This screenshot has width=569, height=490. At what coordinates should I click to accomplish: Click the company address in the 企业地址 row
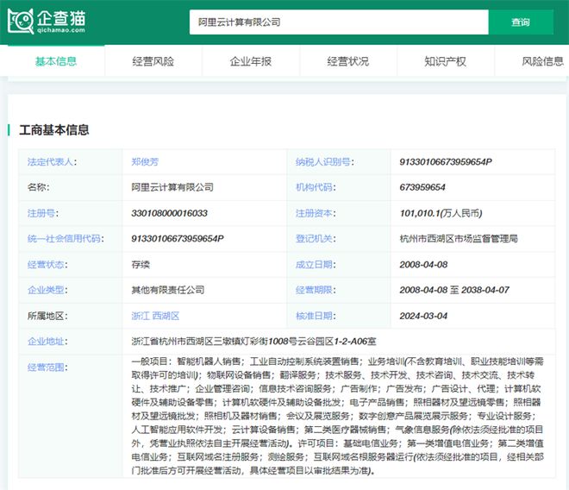253,341
